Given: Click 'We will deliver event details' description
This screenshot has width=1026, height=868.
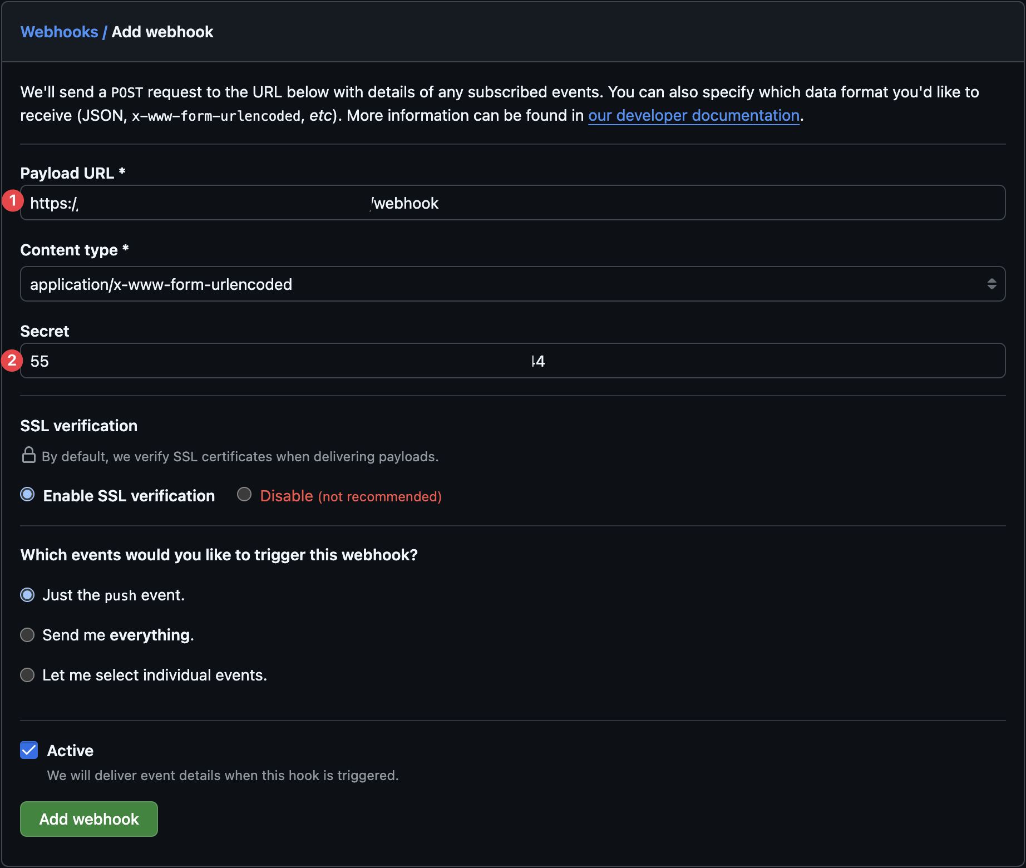Looking at the screenshot, I should point(223,775).
